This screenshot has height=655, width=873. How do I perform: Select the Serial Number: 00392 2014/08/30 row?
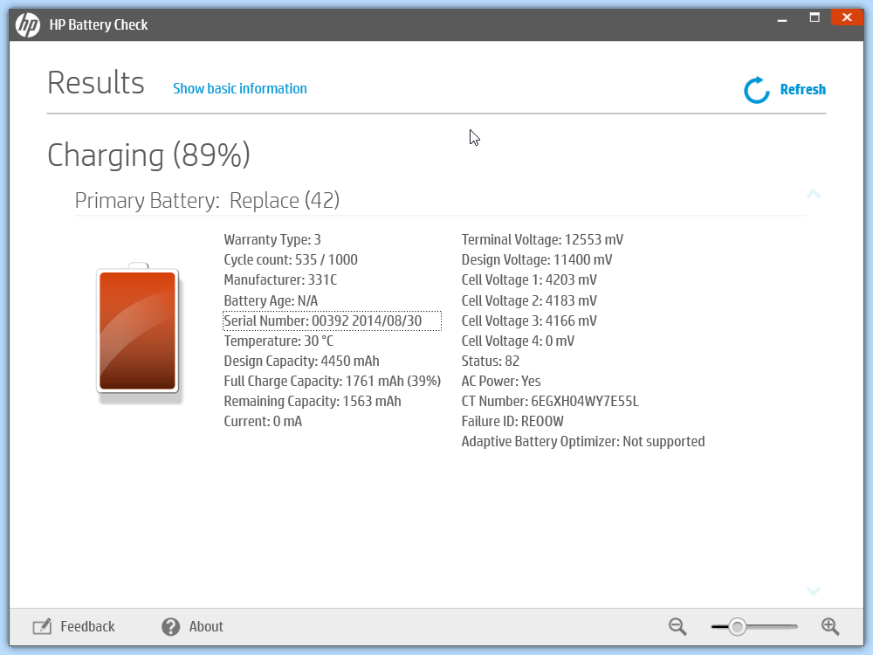tap(332, 321)
